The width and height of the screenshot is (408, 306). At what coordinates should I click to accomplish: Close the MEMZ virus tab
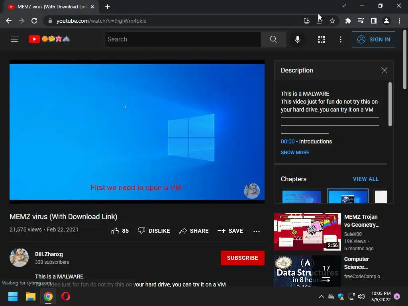tap(92, 7)
